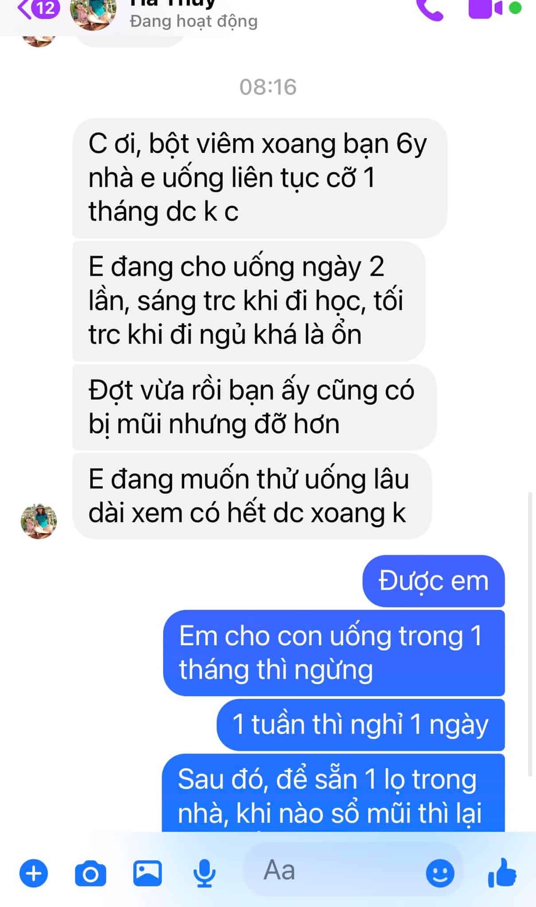Tap the 'Đợt vừa rồi bạn ấy' message bubble

tap(254, 407)
